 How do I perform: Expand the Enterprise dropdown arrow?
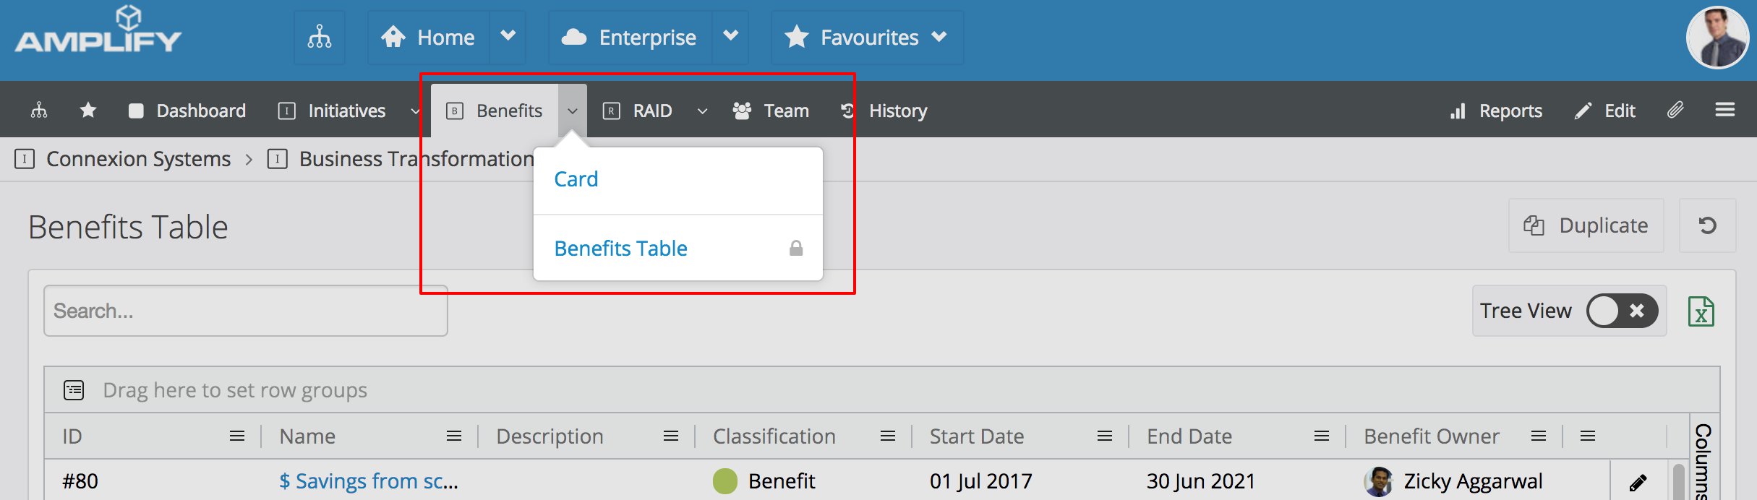[730, 36]
